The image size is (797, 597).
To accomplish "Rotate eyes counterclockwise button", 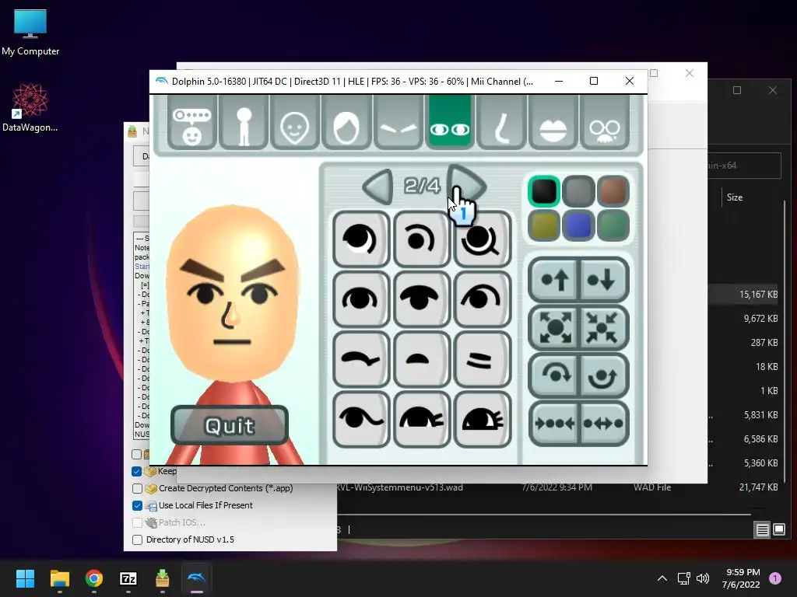I will coord(603,375).
